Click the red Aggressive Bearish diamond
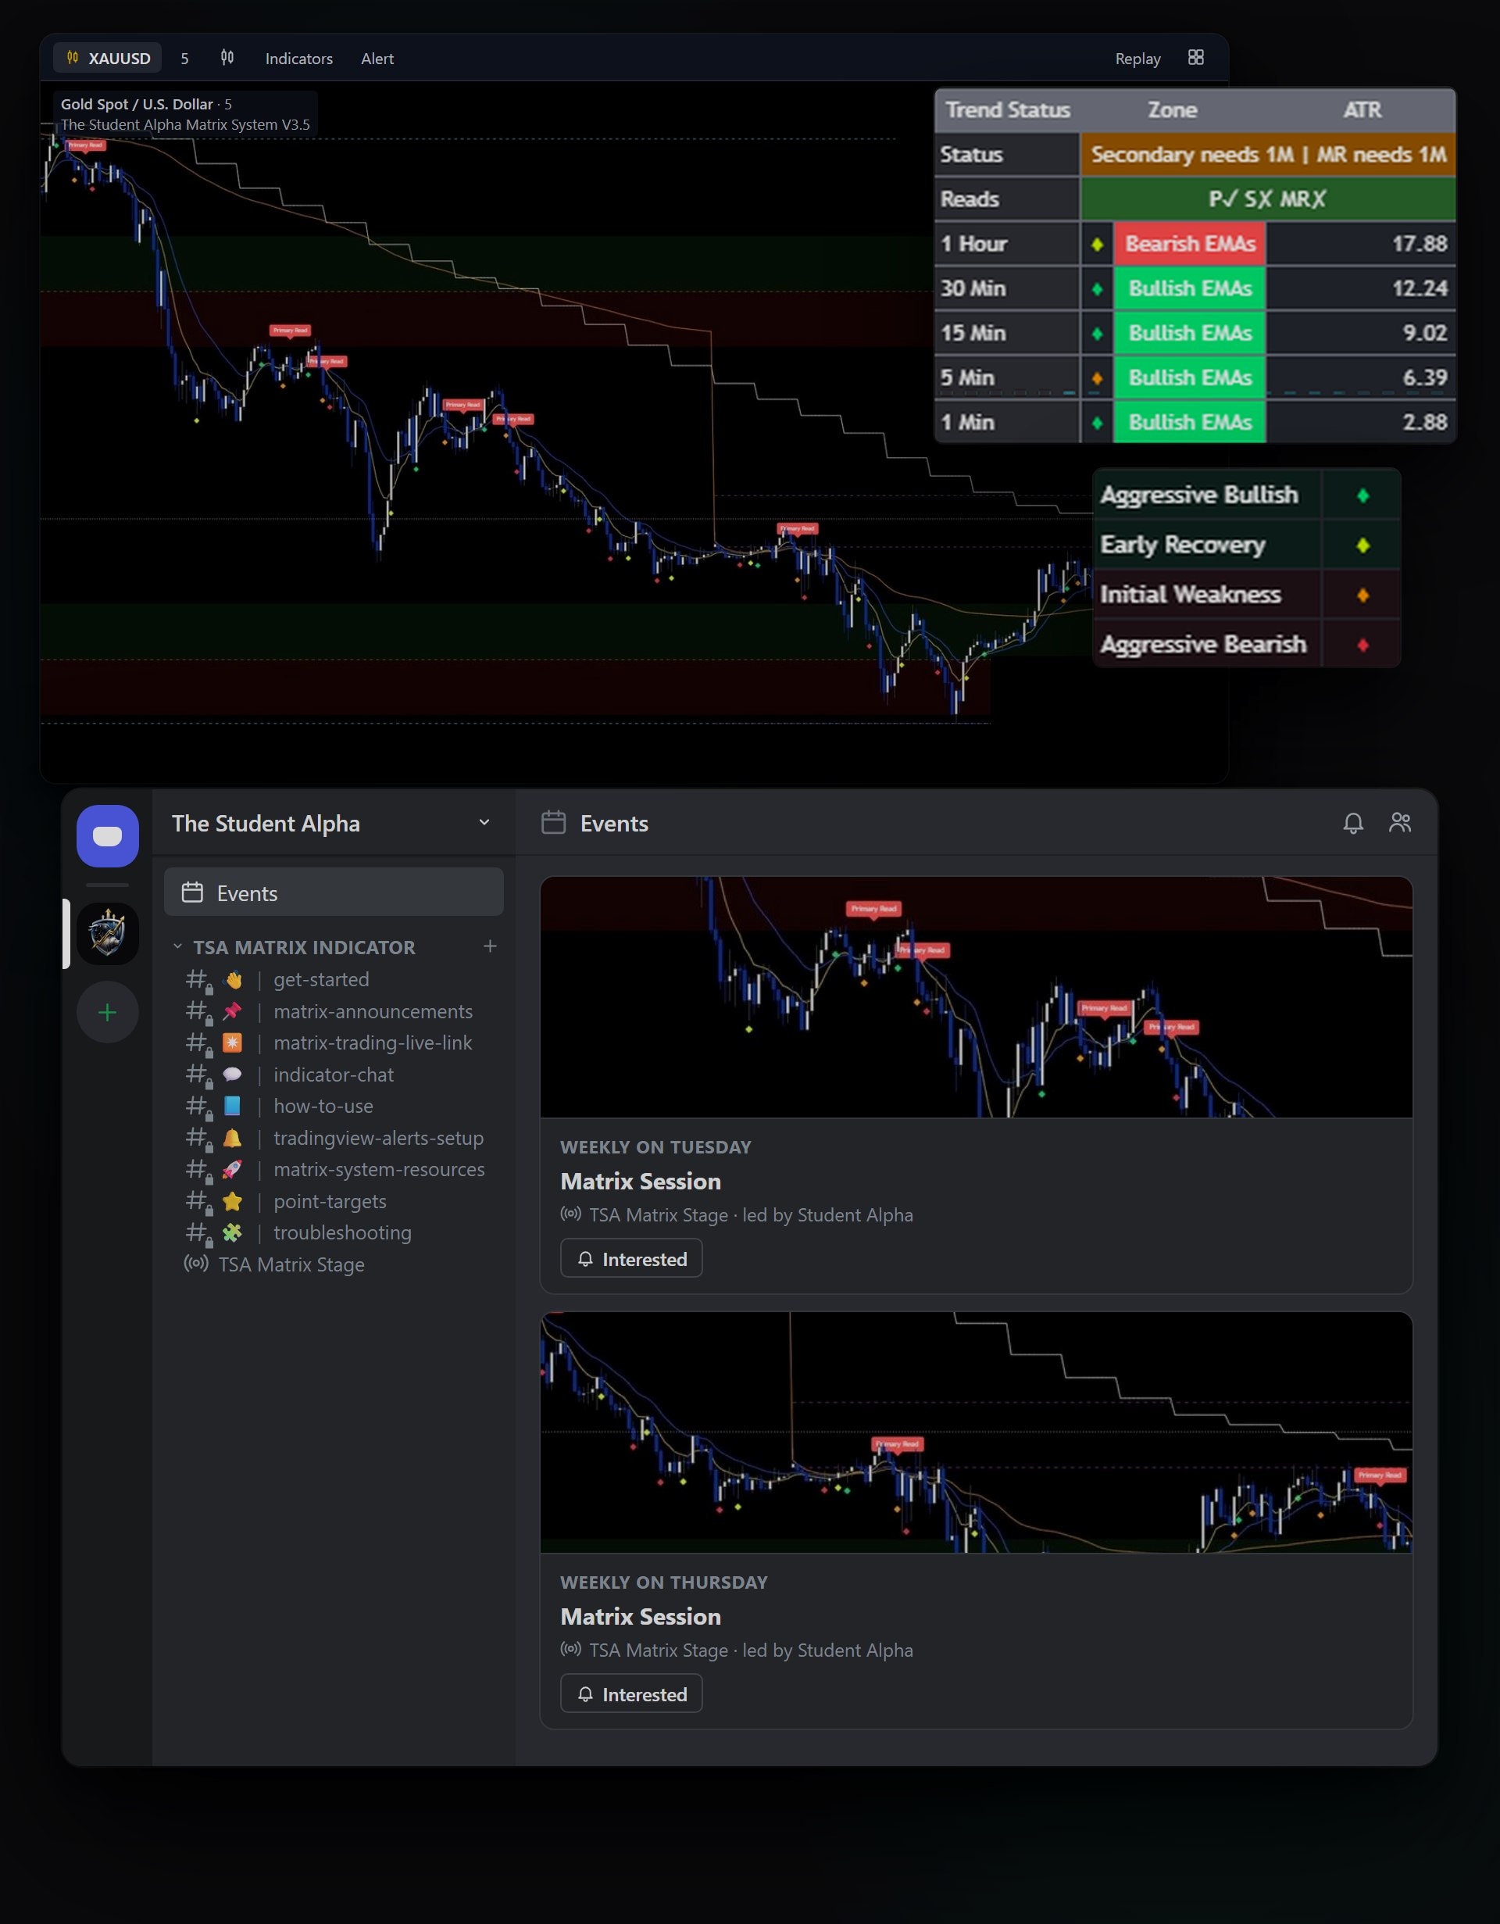The image size is (1500, 1924). coord(1362,645)
